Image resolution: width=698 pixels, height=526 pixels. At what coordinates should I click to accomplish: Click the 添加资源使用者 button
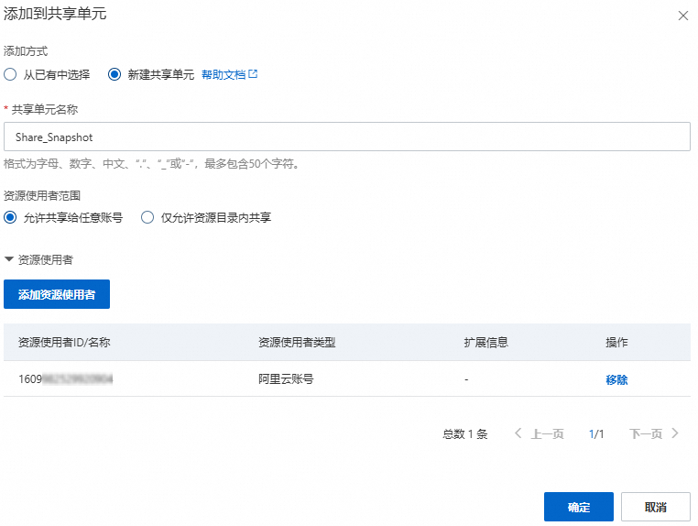click(x=57, y=294)
